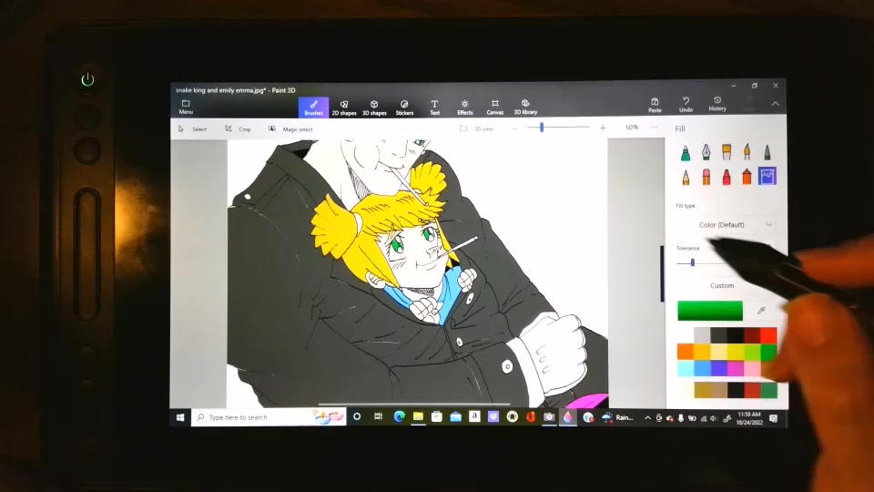Screen dimensions: 874x492
Task: Pick a color with the eyedropper
Action: pyautogui.click(x=761, y=310)
